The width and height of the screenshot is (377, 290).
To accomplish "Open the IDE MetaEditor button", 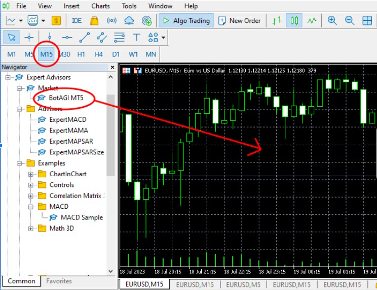I will [77, 21].
